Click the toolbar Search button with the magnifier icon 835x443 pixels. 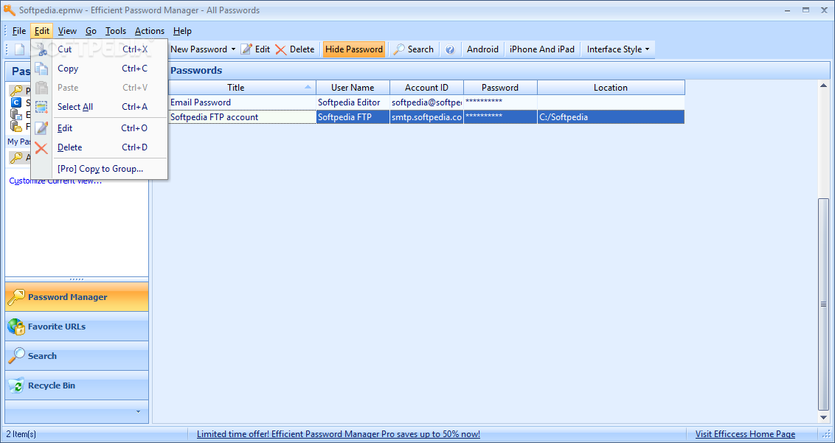pos(414,49)
